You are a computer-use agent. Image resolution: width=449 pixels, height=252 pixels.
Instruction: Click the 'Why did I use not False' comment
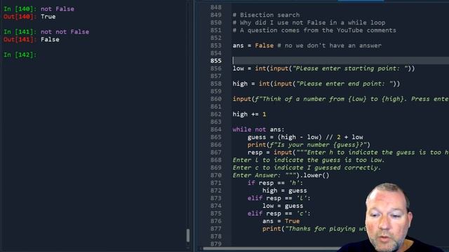tap(309, 22)
